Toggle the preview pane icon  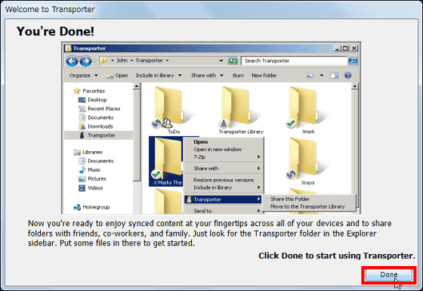(x=334, y=76)
